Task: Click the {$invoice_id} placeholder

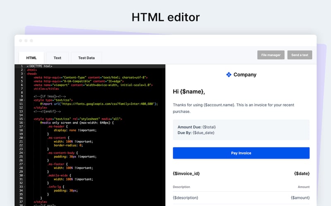Action: coord(186,173)
